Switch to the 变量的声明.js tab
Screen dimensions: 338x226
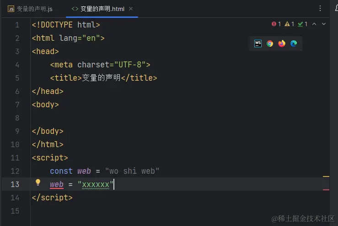point(30,9)
